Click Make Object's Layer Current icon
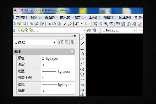The image size is (156, 104). point(89,30)
